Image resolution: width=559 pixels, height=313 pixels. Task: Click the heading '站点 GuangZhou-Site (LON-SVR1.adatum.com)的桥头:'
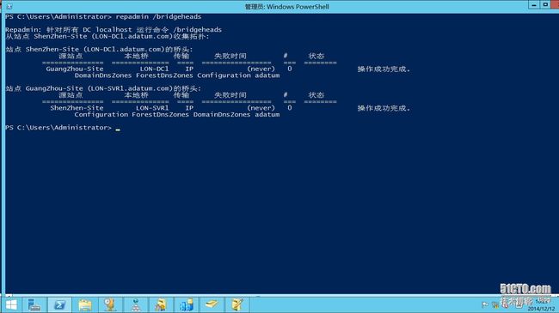click(103, 88)
